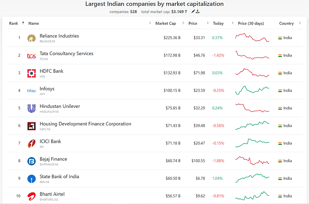Click the India flag in Bajaj Finance row
Screen dimensions: 309x204
pyautogui.click(x=280, y=161)
